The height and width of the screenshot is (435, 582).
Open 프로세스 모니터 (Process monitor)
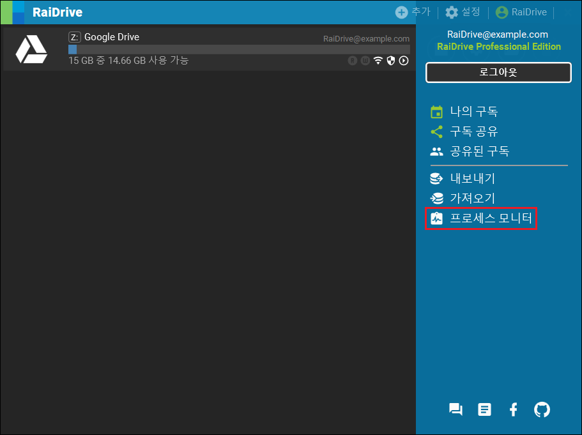coord(481,218)
